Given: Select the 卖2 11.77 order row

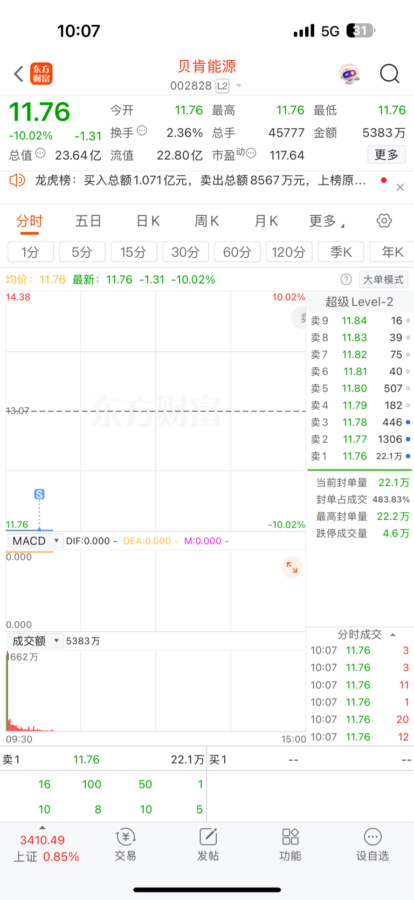Looking at the screenshot, I should click(361, 439).
